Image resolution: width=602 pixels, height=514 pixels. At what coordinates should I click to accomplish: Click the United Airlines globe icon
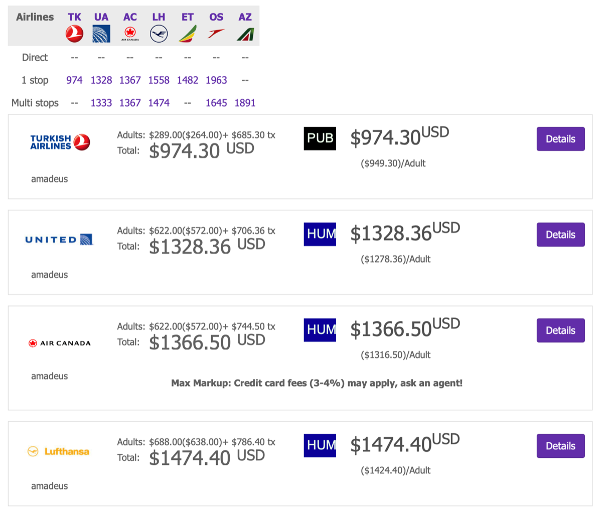[101, 34]
